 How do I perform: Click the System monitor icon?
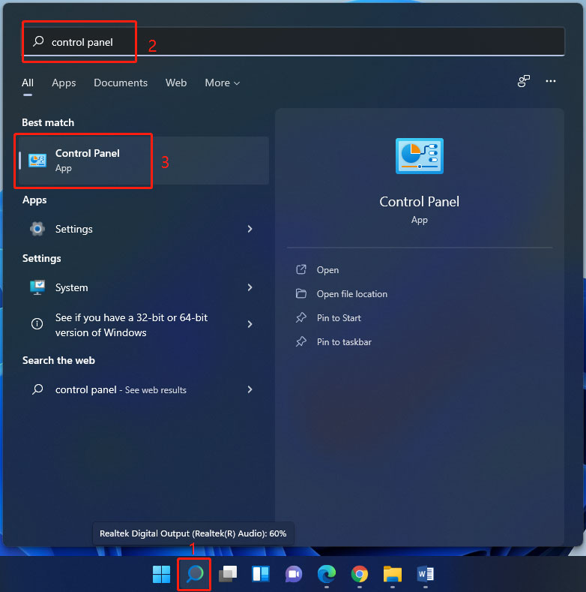(37, 287)
